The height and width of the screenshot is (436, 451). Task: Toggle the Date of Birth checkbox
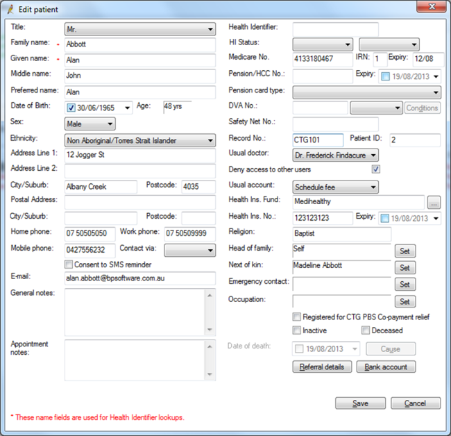click(71, 108)
